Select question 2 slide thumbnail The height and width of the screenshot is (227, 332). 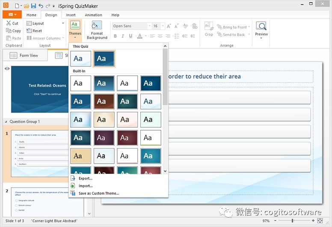pyautogui.click(x=47, y=202)
